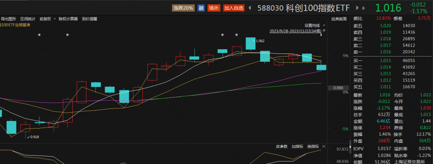Click the price alert bell icon
The image size is (433, 164).
(363, 8)
